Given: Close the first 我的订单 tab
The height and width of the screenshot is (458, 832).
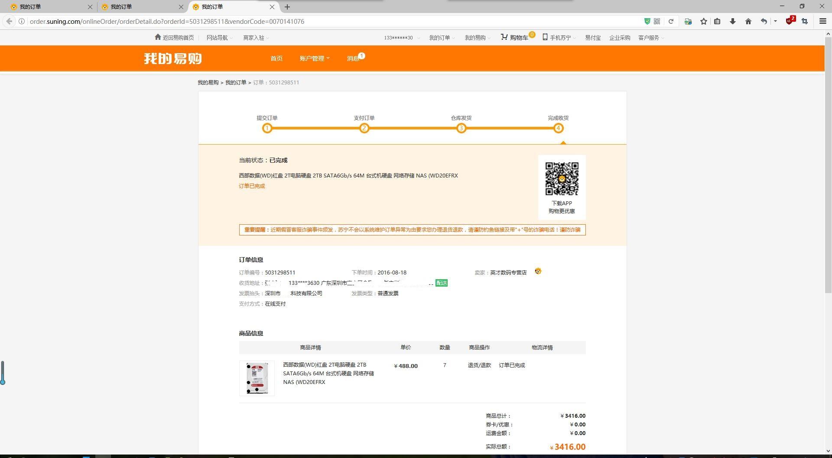Looking at the screenshot, I should click(90, 7).
